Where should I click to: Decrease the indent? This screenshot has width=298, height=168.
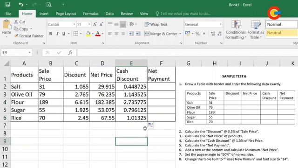[x=131, y=34]
